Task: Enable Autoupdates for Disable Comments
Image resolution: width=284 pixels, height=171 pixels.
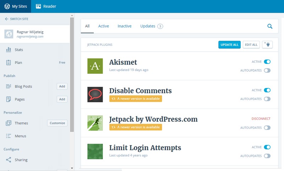Action: click(267, 99)
